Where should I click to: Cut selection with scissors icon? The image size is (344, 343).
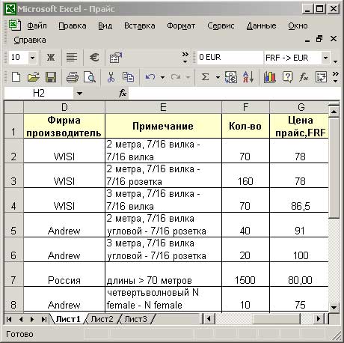tap(111, 77)
